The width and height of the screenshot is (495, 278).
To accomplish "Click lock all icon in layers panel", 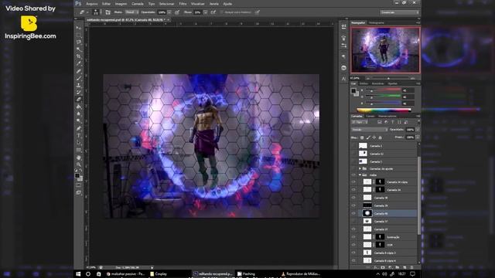I will 380,137.
